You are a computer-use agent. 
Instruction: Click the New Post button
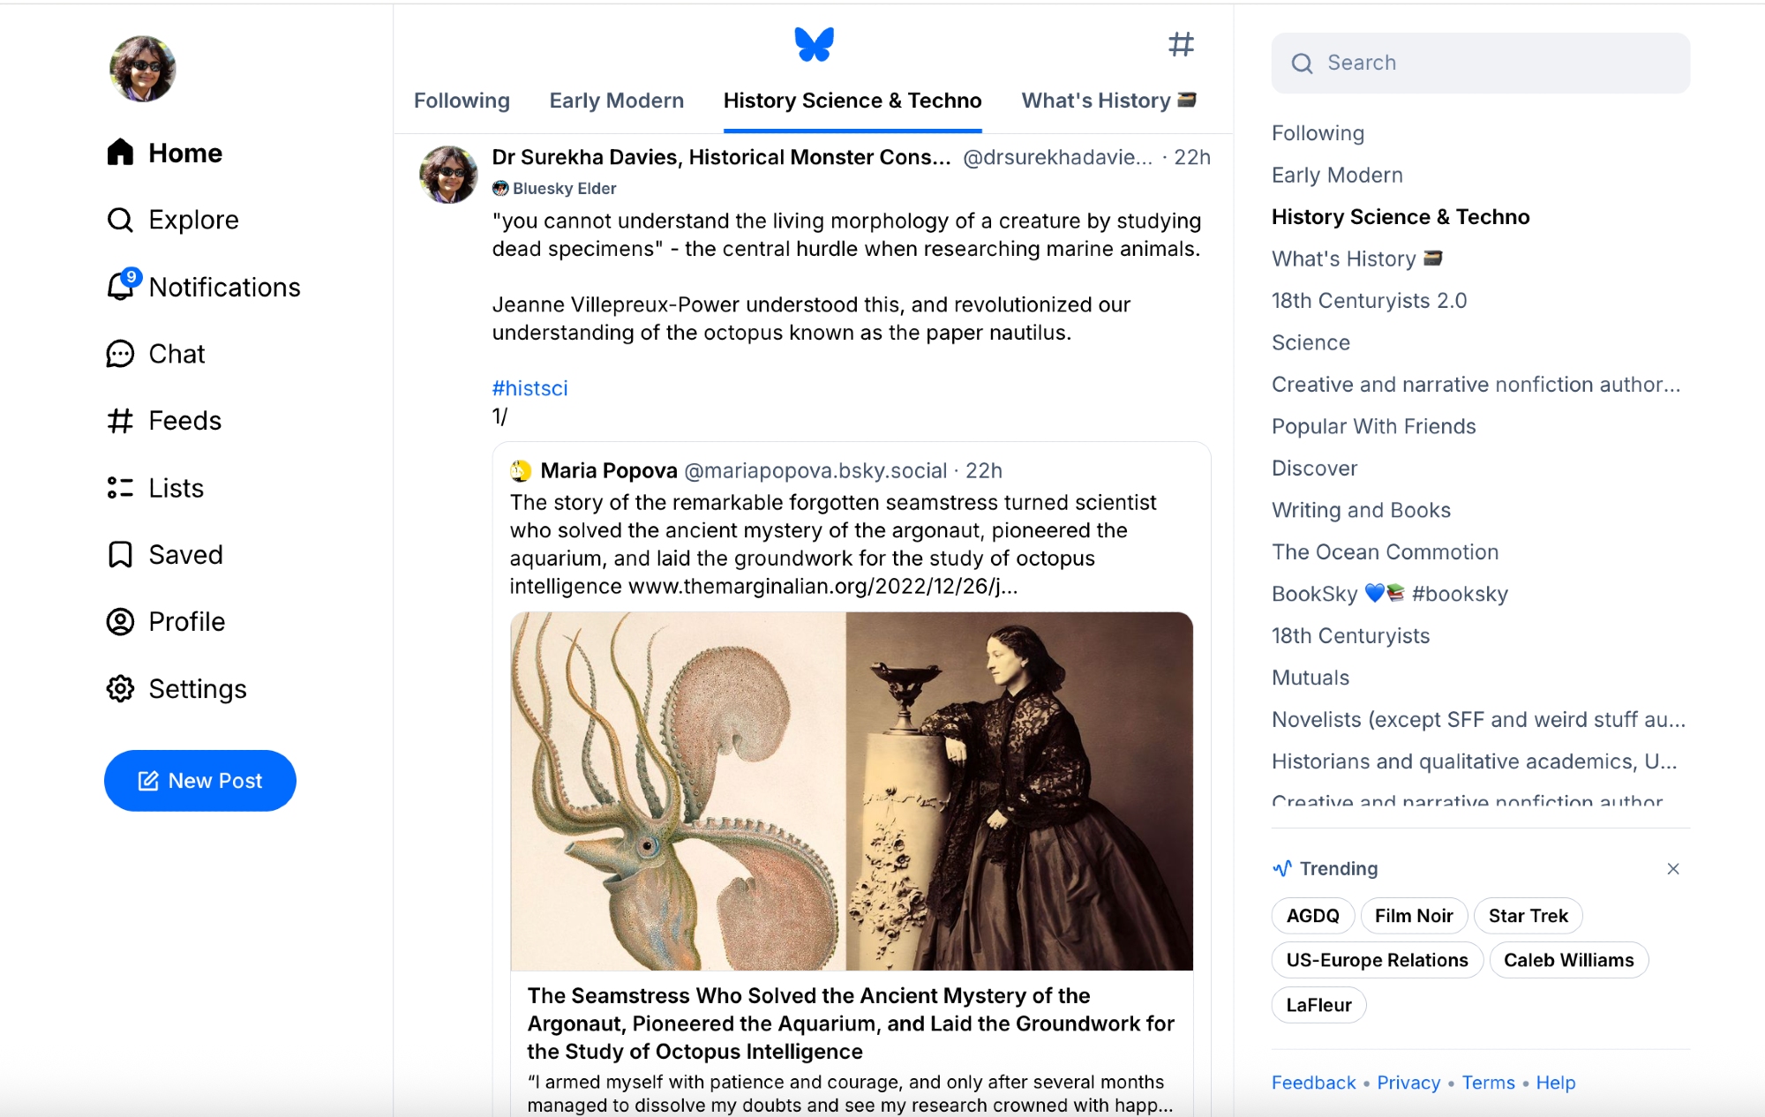point(200,781)
